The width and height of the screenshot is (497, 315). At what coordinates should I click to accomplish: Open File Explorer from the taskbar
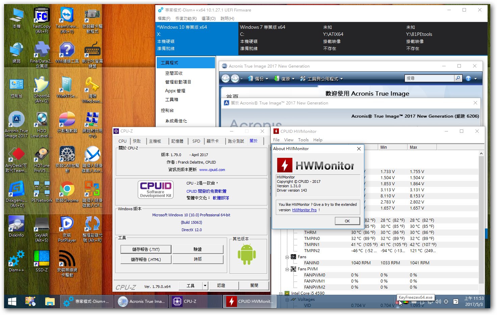(x=50, y=301)
